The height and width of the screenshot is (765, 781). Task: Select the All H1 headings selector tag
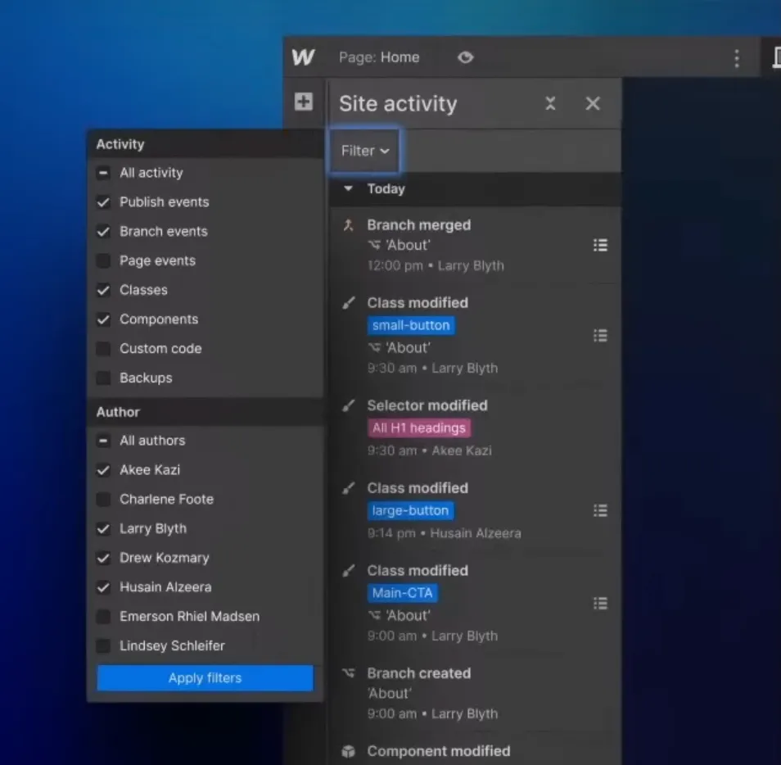419,428
